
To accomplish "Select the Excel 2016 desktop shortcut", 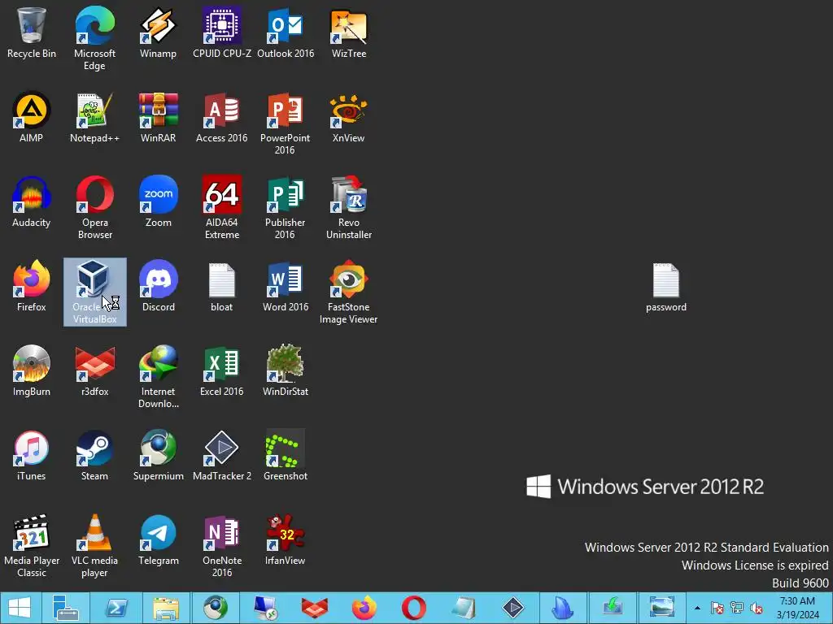I will 222,370.
